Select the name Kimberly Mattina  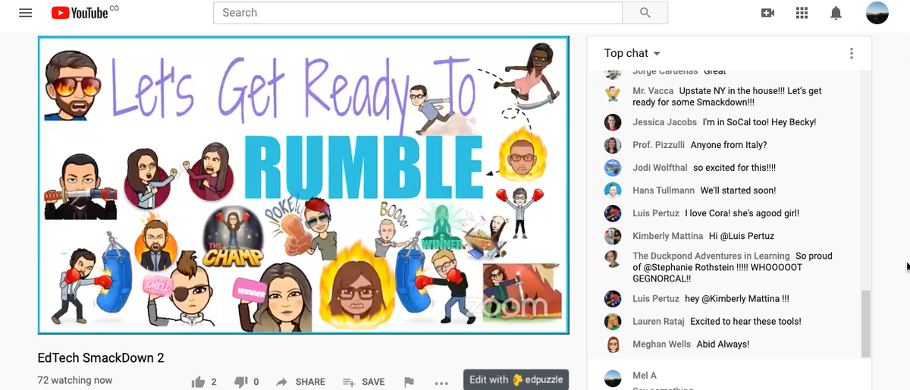tap(667, 236)
